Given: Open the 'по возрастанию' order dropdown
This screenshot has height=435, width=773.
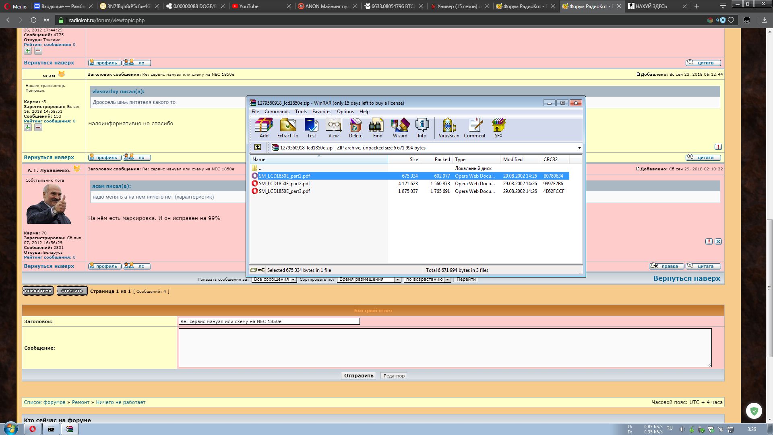Looking at the screenshot, I should point(427,280).
